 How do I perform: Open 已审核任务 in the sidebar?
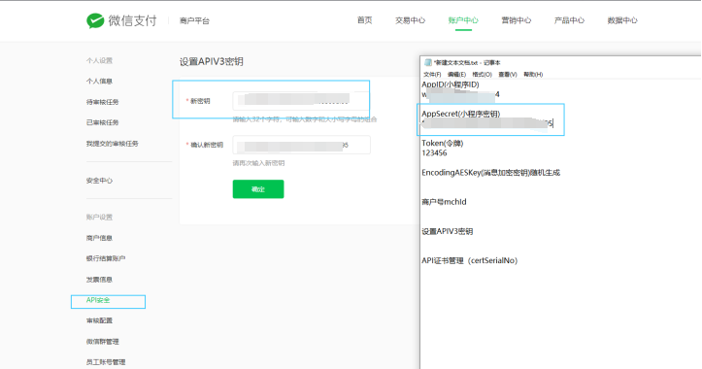coord(103,122)
